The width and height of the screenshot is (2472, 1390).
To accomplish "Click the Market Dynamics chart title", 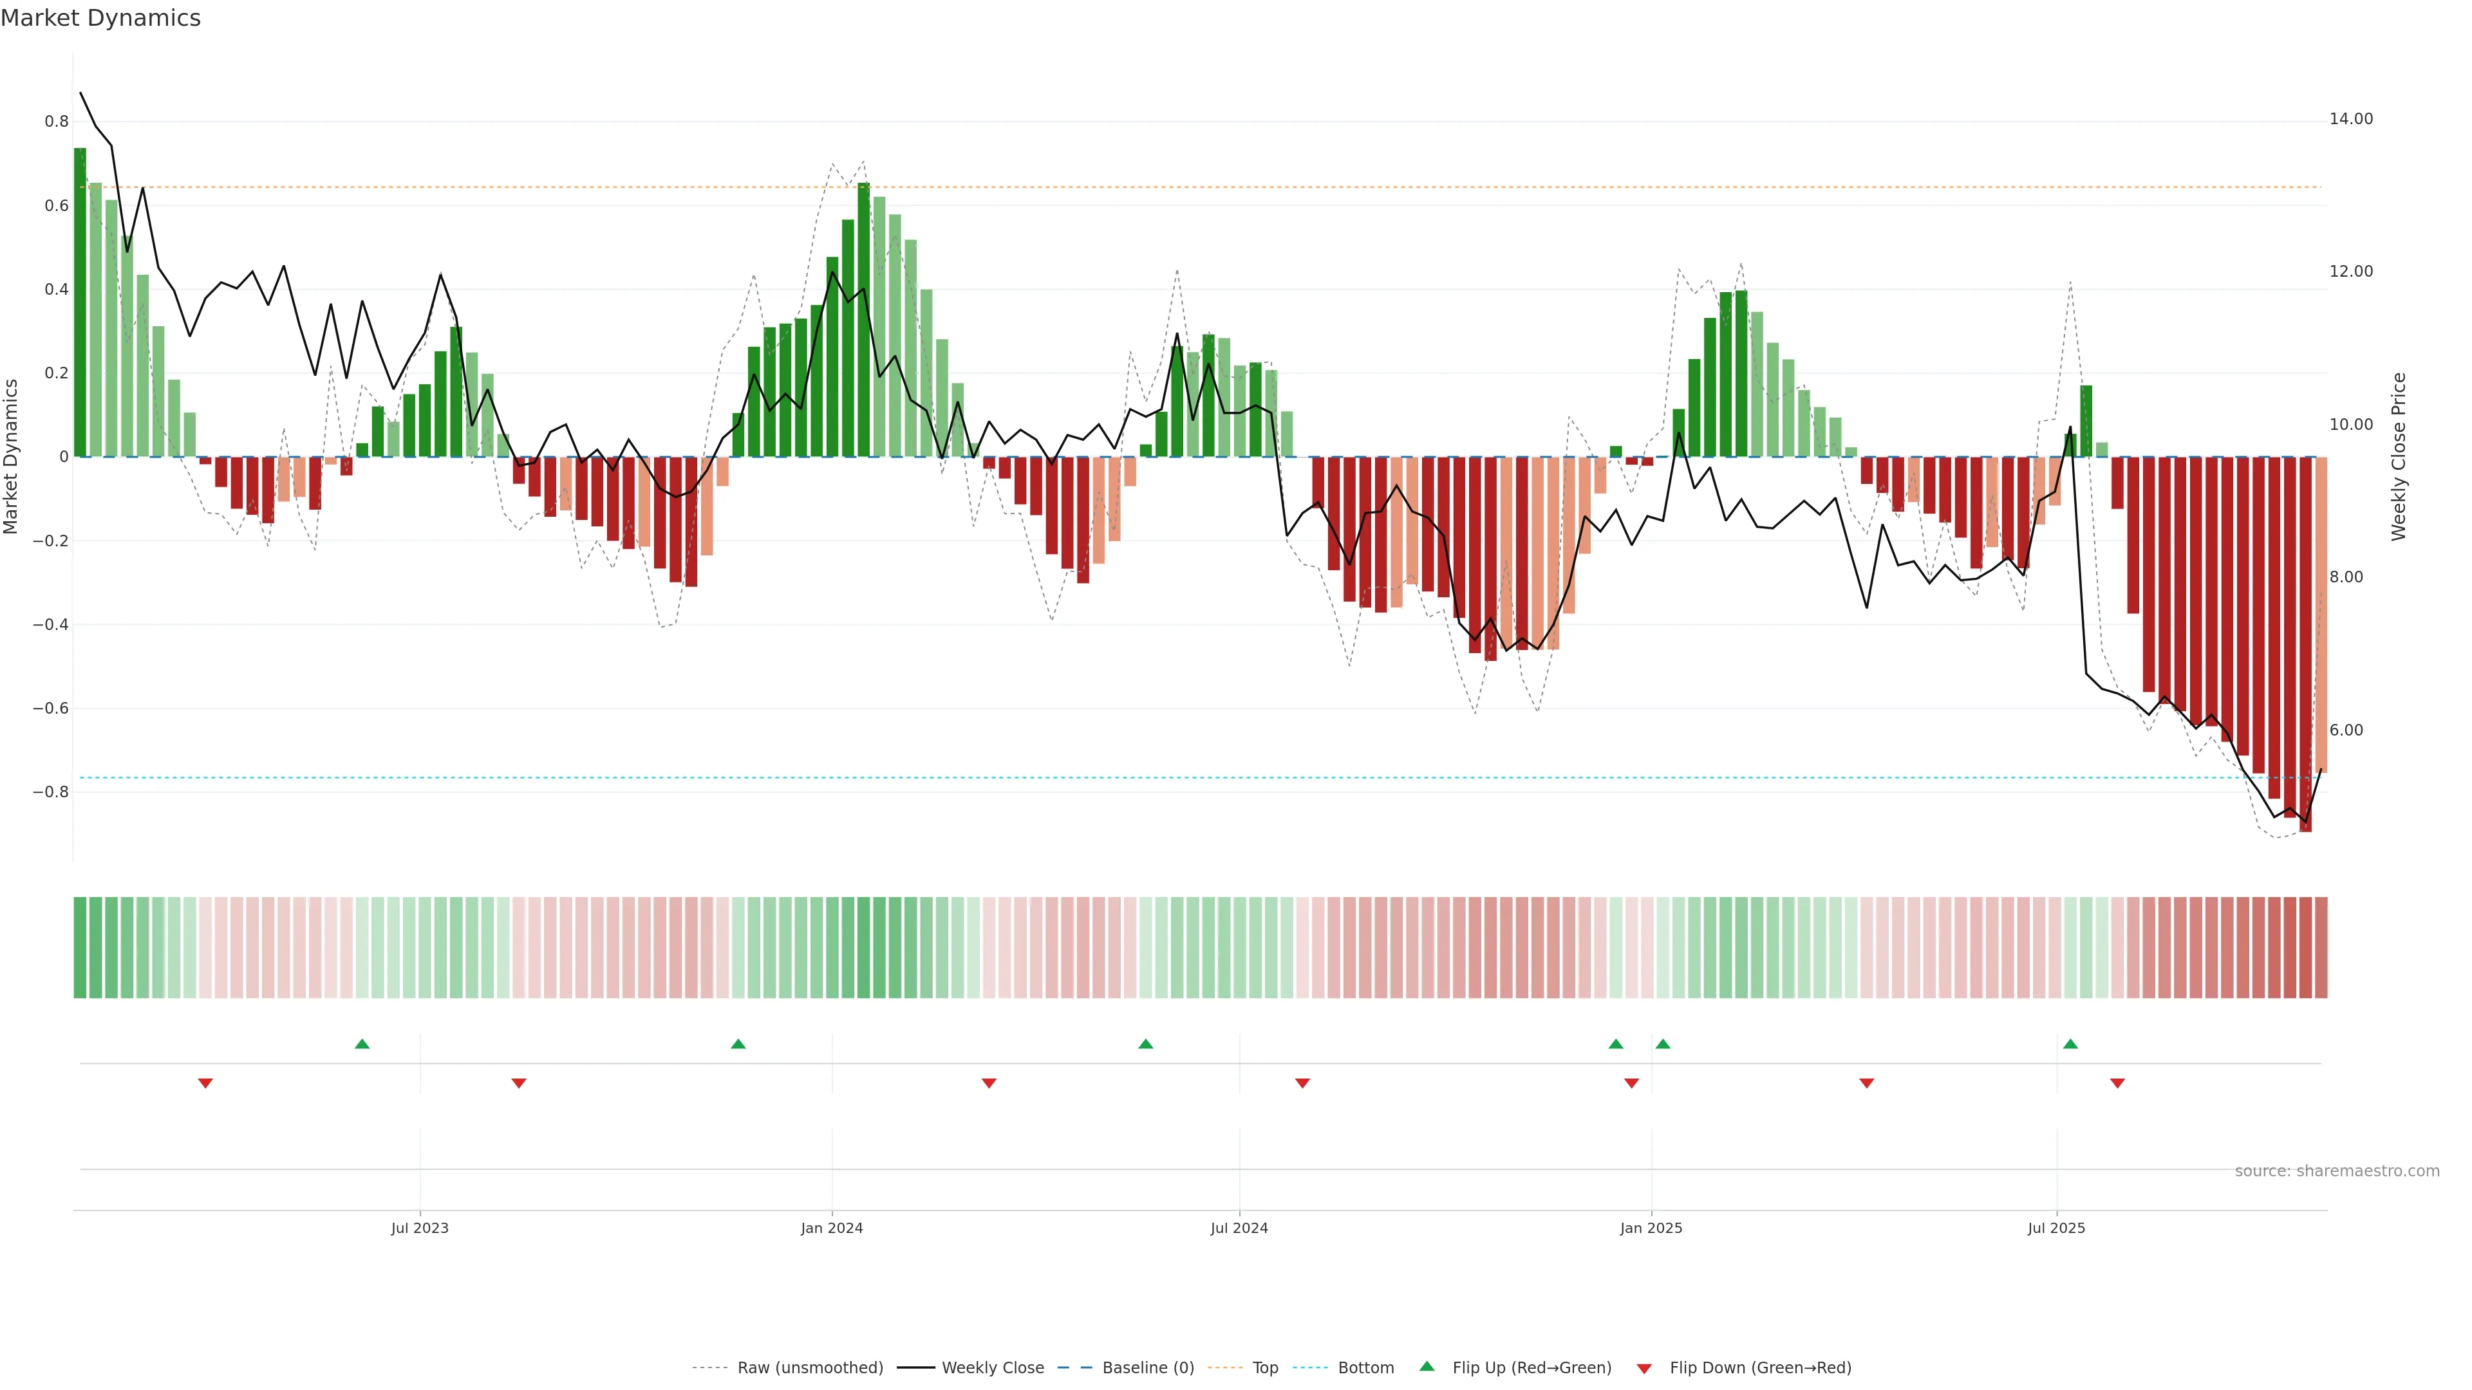I will tap(101, 18).
